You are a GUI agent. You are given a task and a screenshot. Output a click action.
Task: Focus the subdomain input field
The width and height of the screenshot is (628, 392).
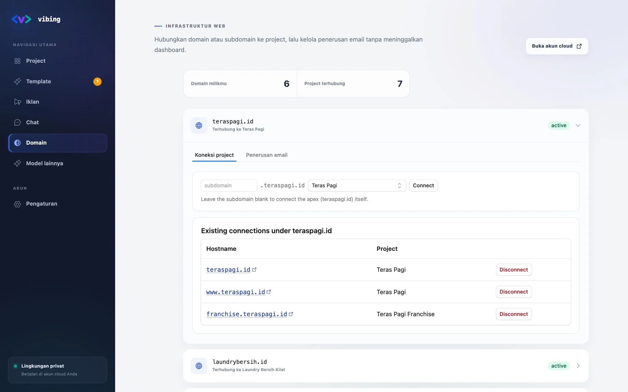tap(229, 186)
